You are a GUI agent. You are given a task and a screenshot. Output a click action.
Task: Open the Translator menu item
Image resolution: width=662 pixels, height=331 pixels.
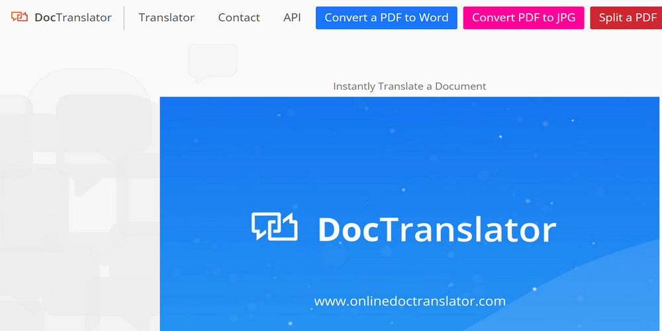click(166, 18)
